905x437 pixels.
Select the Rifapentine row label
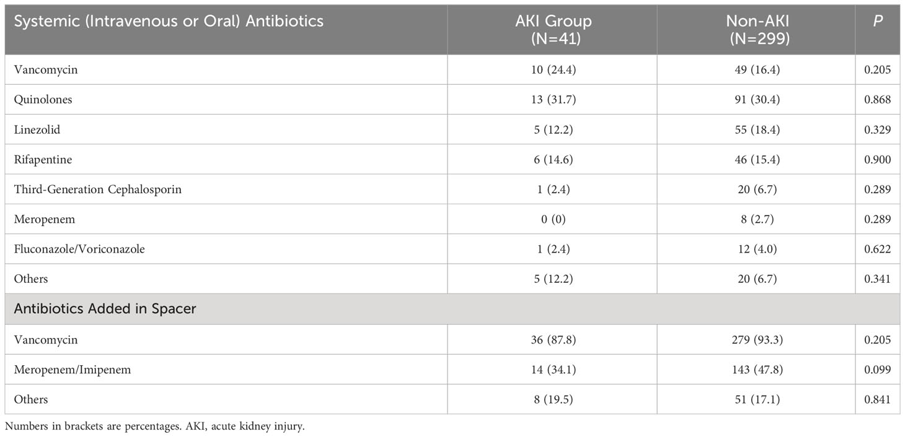point(43,160)
